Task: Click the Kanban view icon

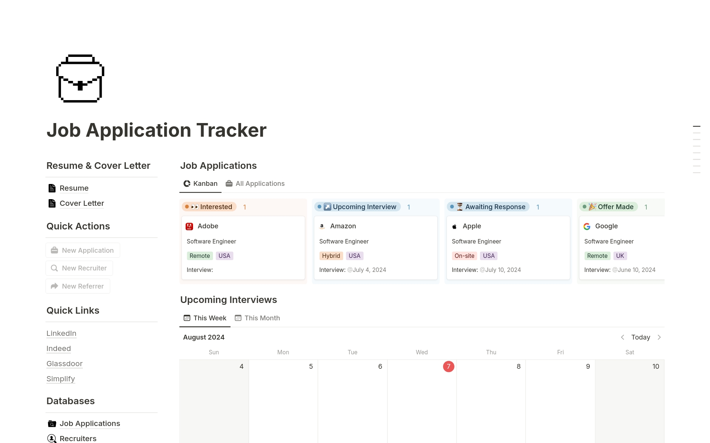Action: point(186,183)
